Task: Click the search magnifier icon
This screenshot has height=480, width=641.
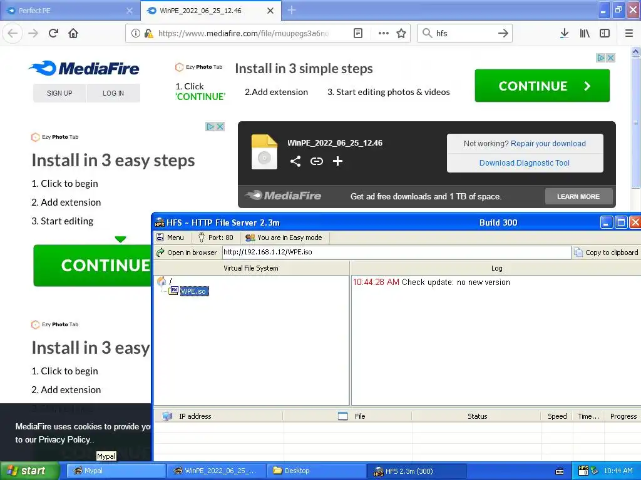Action: [427, 33]
